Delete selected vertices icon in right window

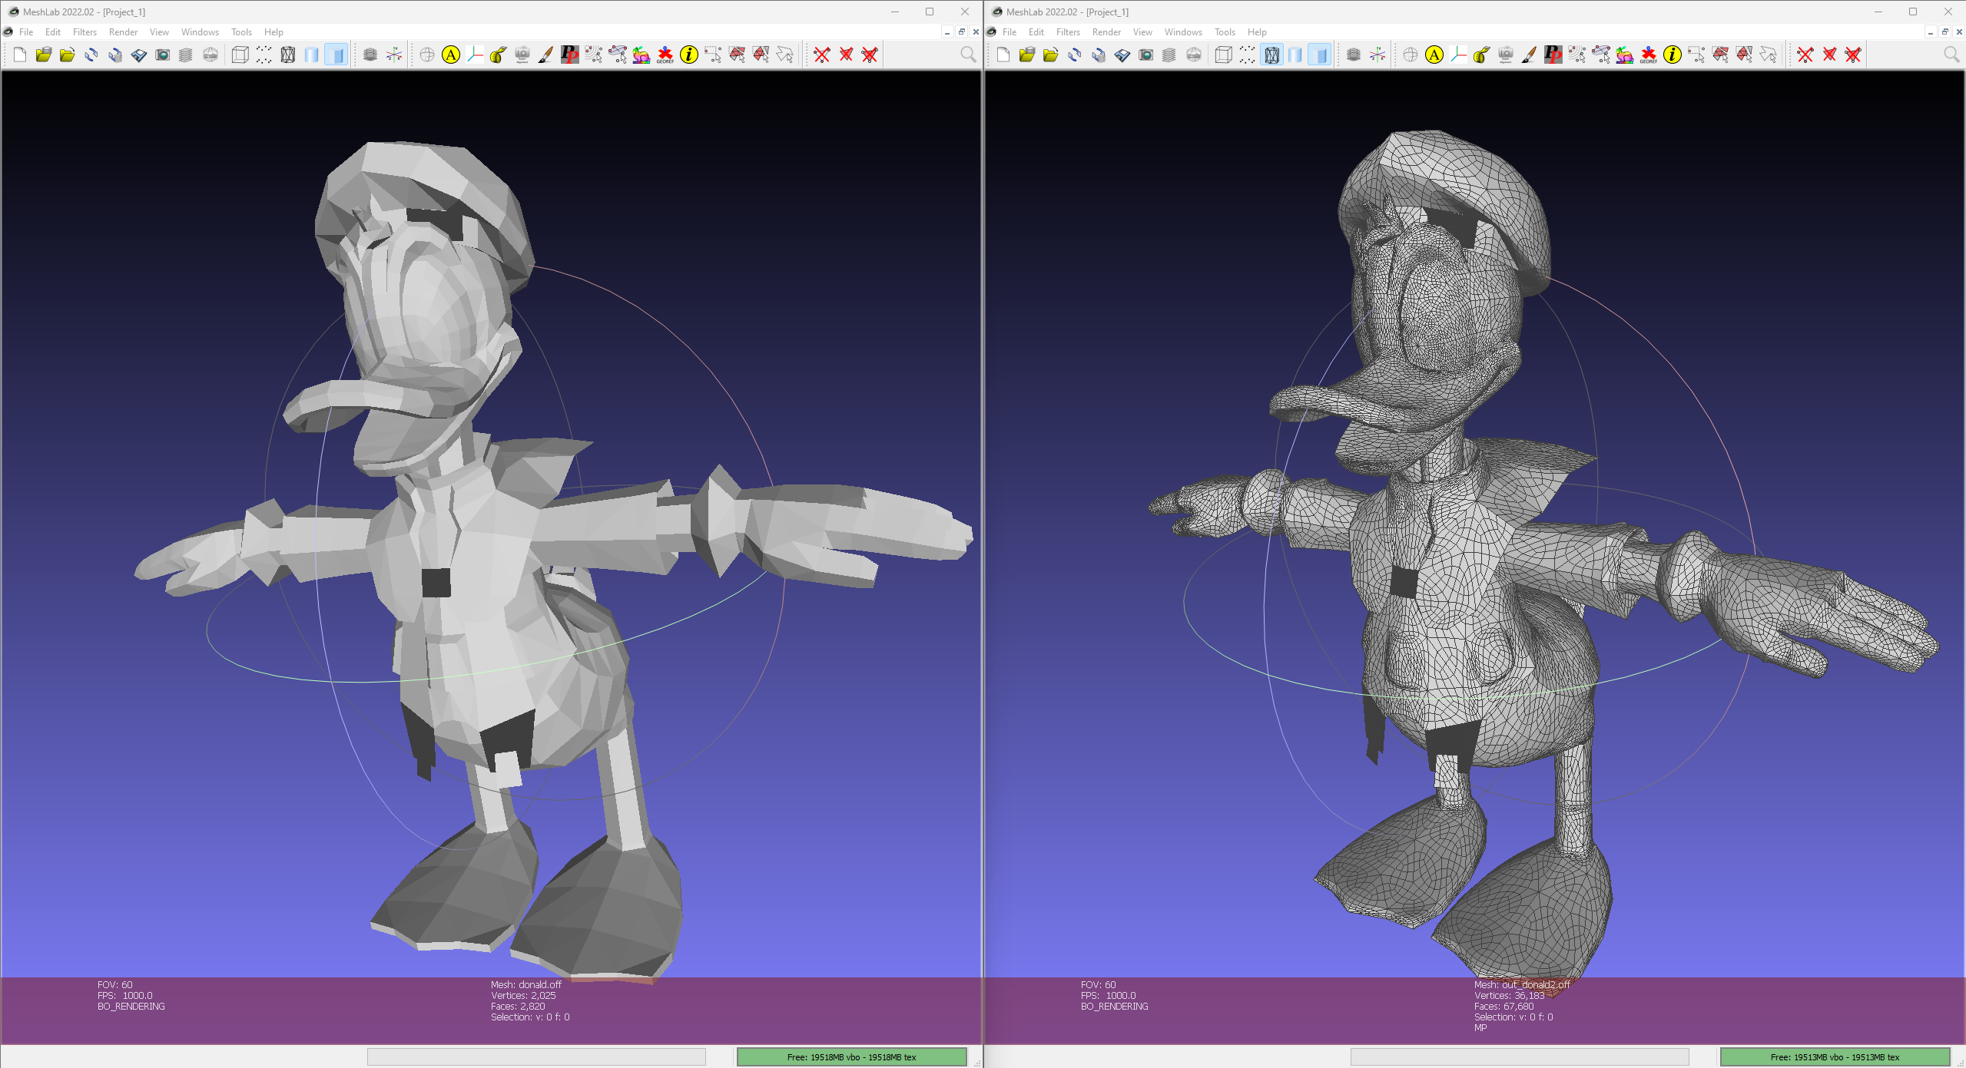click(x=1805, y=55)
